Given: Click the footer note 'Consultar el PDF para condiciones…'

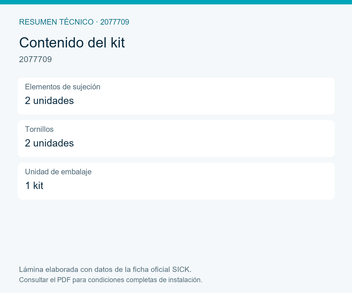Looking at the screenshot, I should coord(111,280).
